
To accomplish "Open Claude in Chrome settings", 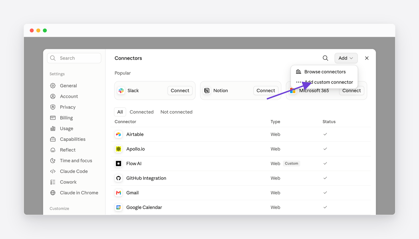I will click(x=79, y=193).
